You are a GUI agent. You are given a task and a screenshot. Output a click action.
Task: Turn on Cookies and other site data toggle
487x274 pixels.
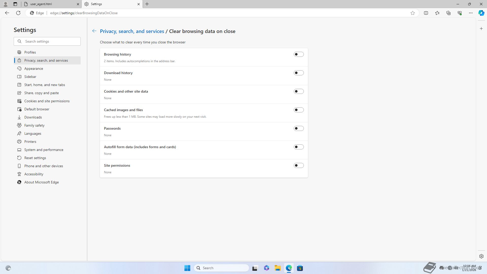299,91
